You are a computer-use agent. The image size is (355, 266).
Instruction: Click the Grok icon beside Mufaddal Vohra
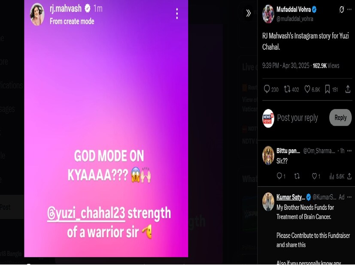[341, 9]
